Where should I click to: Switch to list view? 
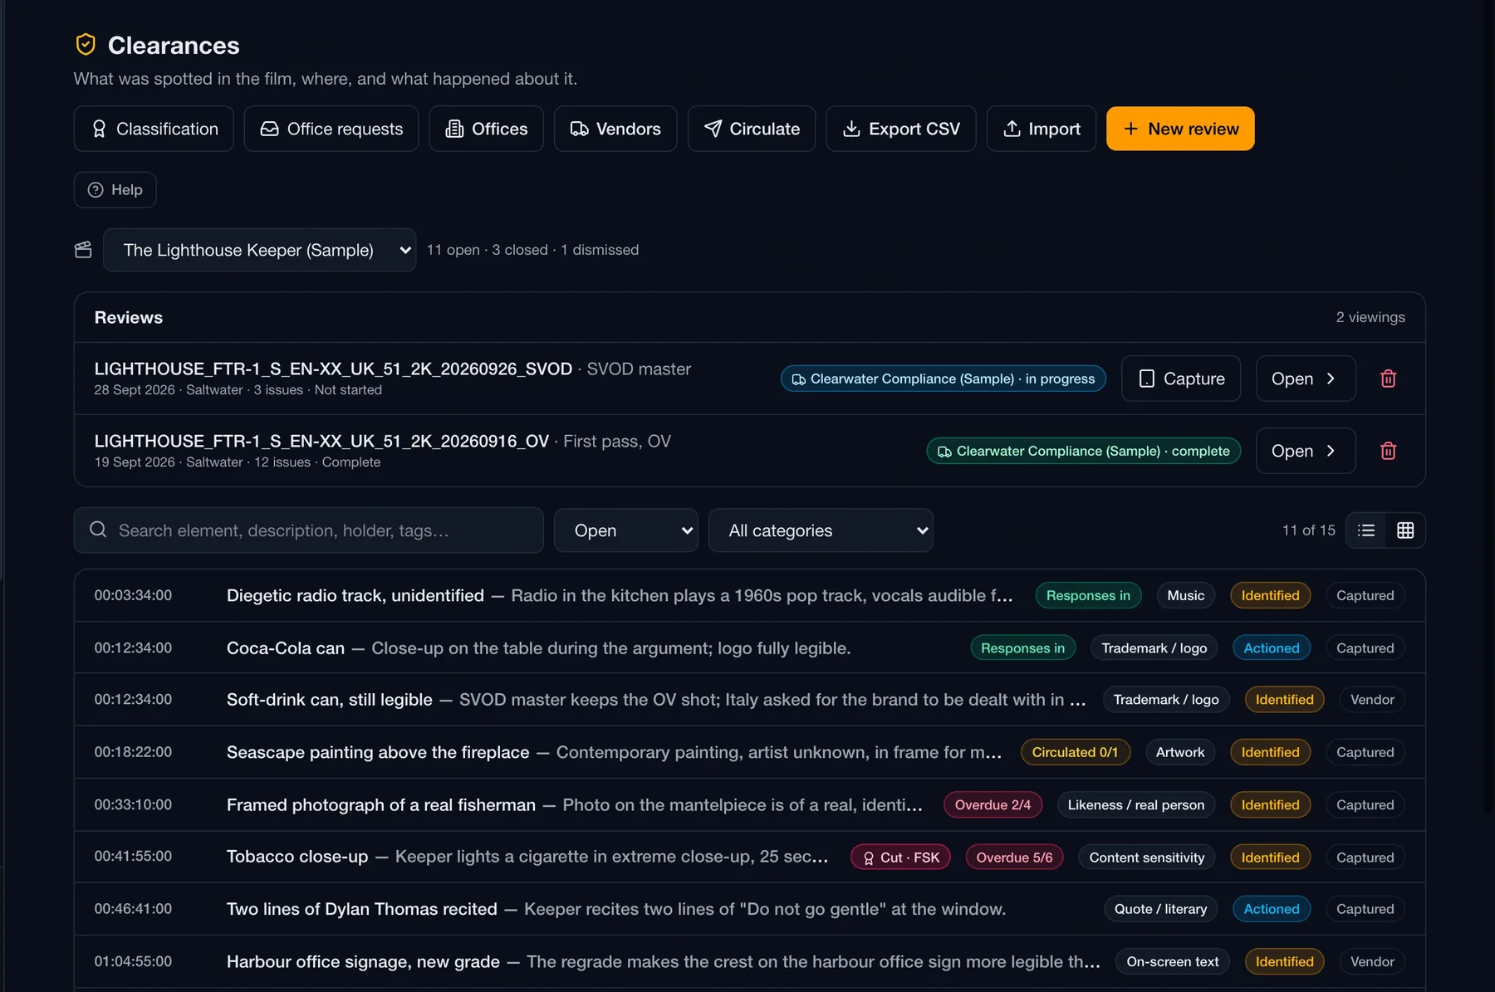coord(1366,530)
